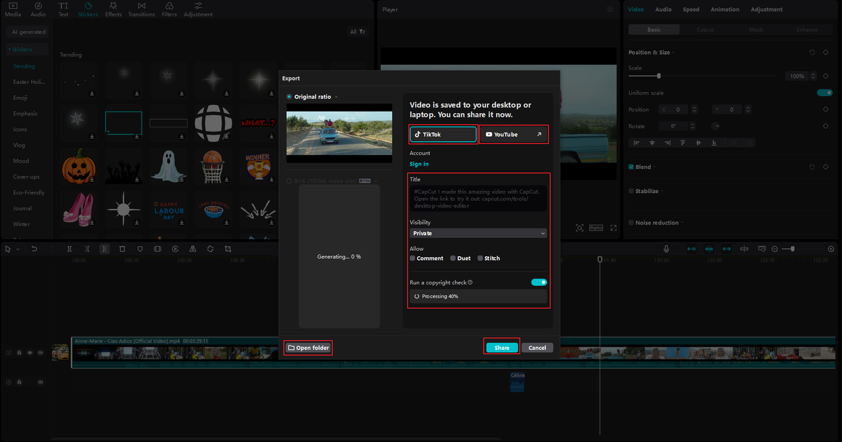Viewport: 842px width, 442px height.
Task: Toggle the Uniform scale switch
Action: tap(825, 93)
